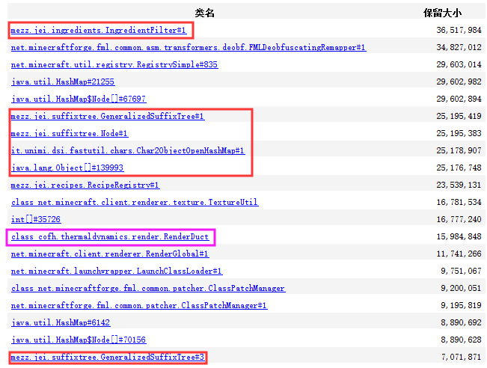The height and width of the screenshot is (368, 487).
Task: Open class ClassPatchManager link without instance number
Action: pos(148,288)
